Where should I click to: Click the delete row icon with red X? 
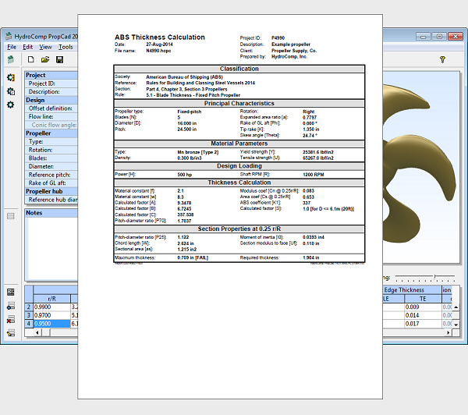11,320
